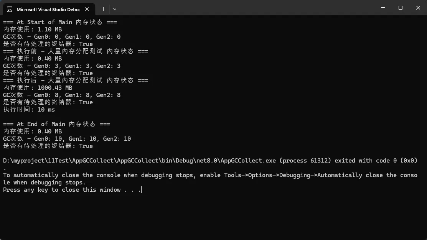Minimize the terminal window
Image resolution: width=427 pixels, height=240 pixels.
pos(383,8)
